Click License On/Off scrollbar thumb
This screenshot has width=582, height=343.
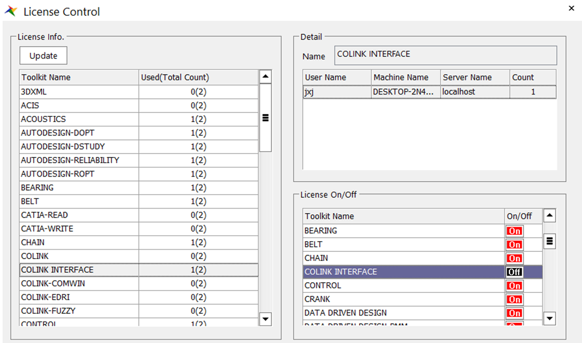(549, 241)
